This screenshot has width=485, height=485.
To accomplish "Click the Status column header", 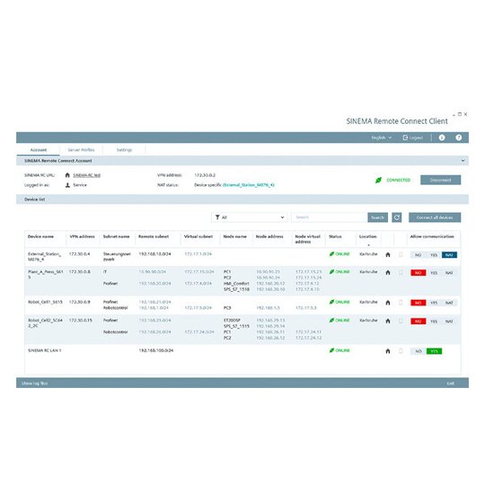I will point(335,236).
